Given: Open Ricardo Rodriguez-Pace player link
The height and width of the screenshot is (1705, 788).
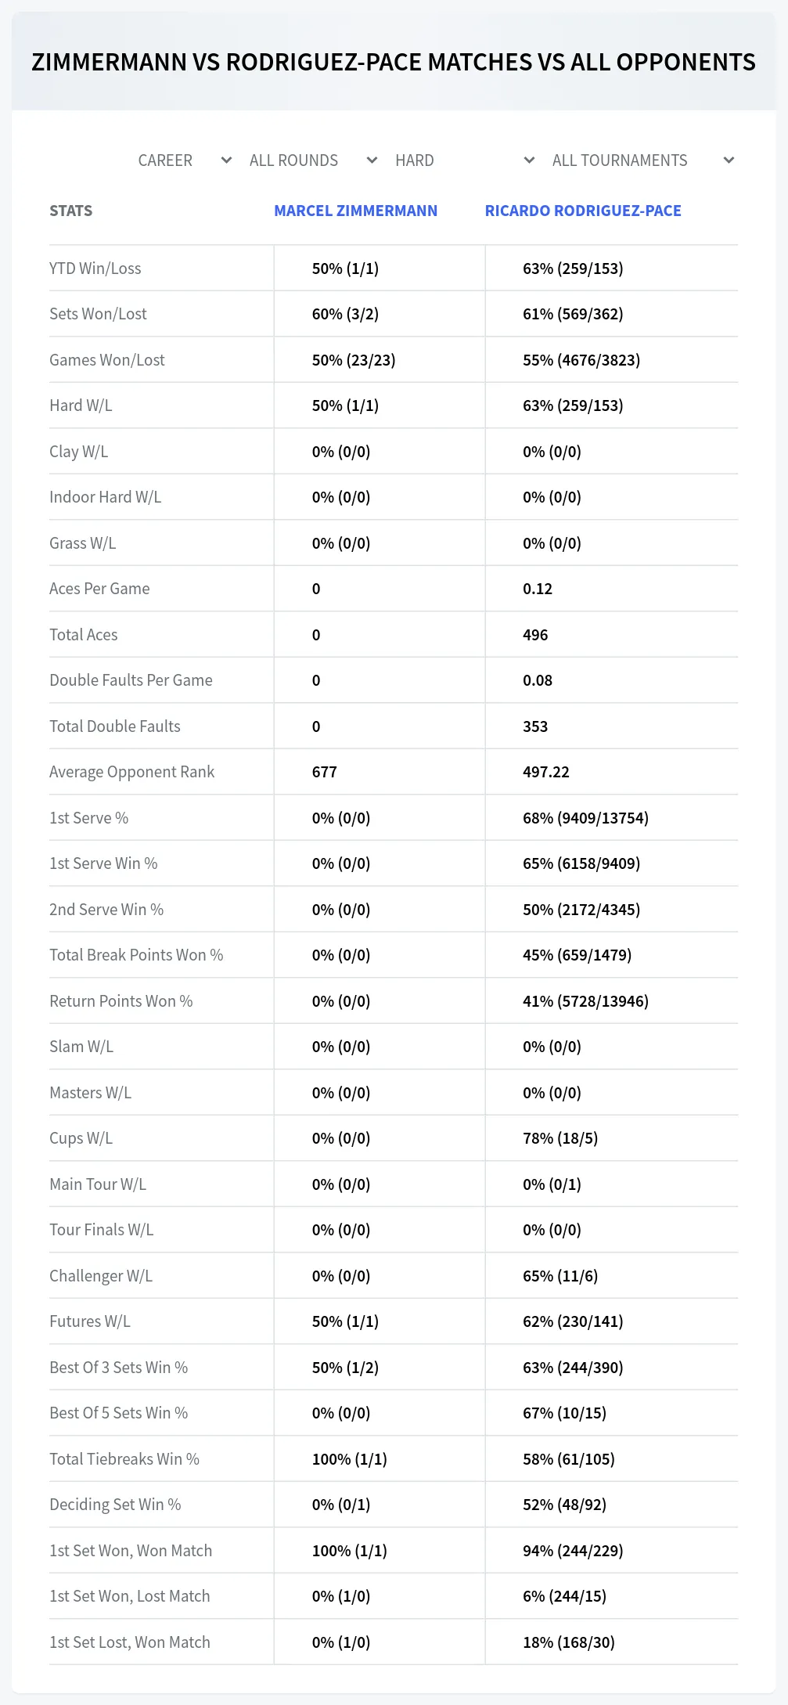Looking at the screenshot, I should (x=583, y=211).
